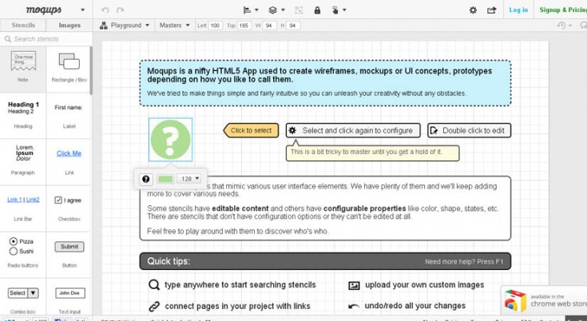Screen dimensions: 587x321
Task: Click the undo arrow in top toolbar
Action: [105, 10]
